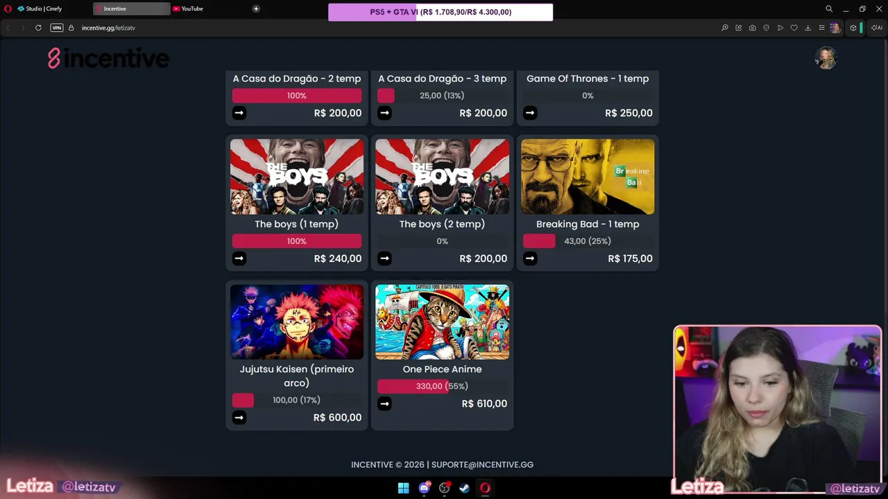Toggle the VPN badge in address bar
Image resolution: width=888 pixels, height=499 pixels.
pos(57,28)
